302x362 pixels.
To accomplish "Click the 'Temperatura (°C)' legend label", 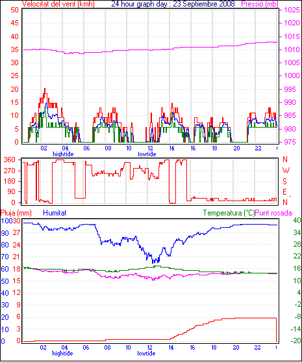I will point(229,213).
